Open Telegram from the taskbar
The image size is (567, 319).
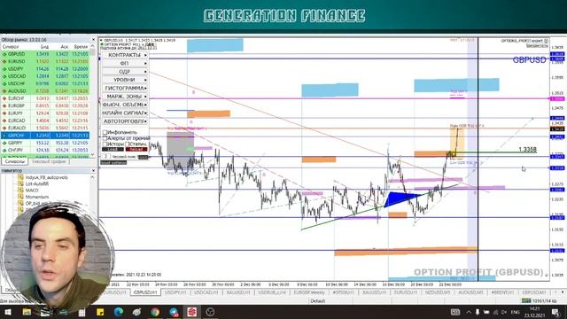tap(174, 312)
